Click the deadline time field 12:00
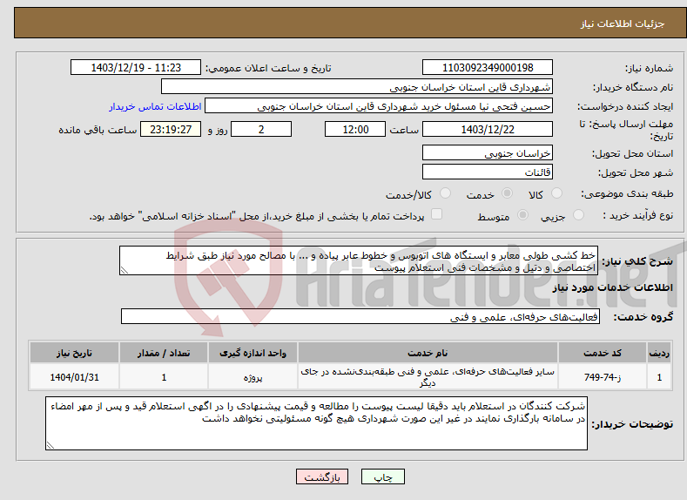Viewport: 687px width, 500px height. 355,129
